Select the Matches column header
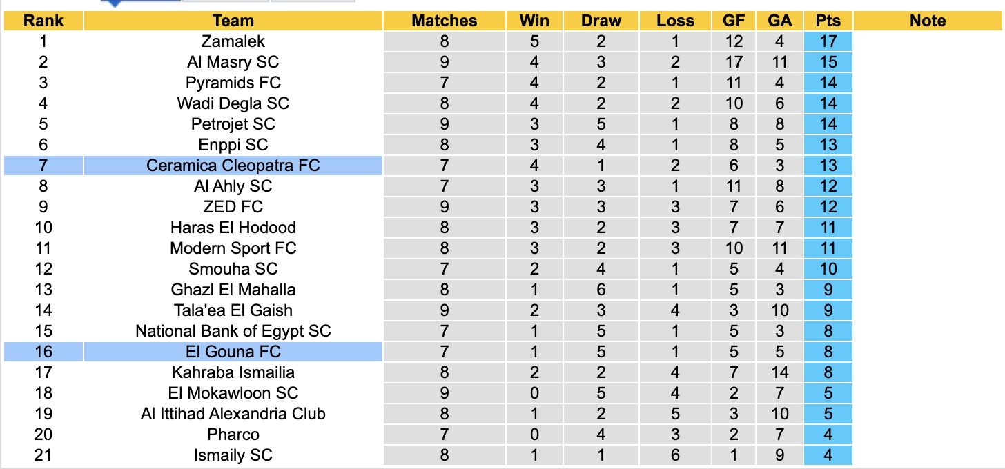Image resolution: width=1005 pixels, height=469 pixels. coord(444,21)
